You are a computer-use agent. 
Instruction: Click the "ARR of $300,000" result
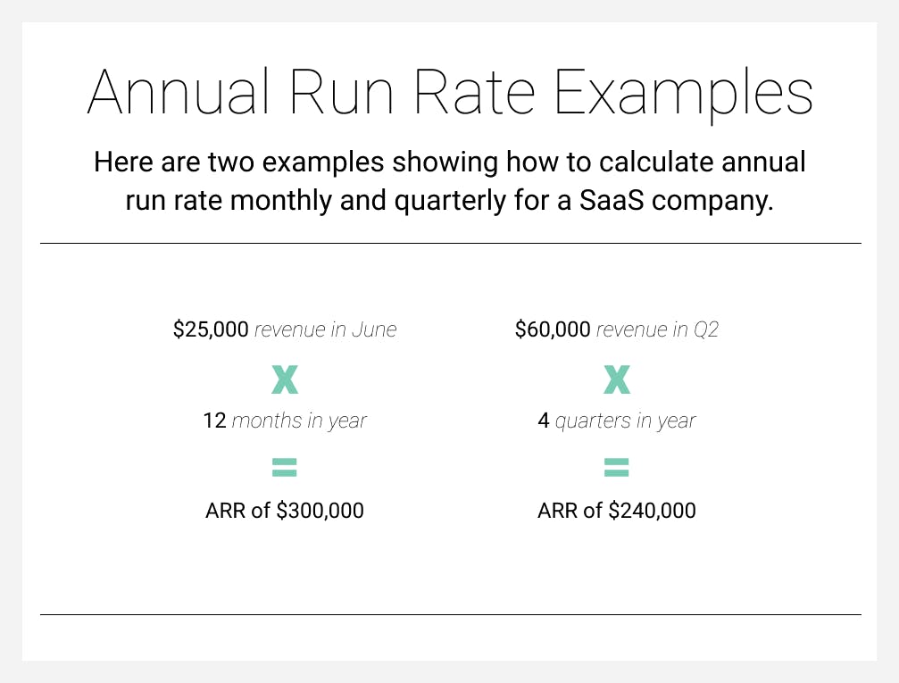tap(285, 511)
